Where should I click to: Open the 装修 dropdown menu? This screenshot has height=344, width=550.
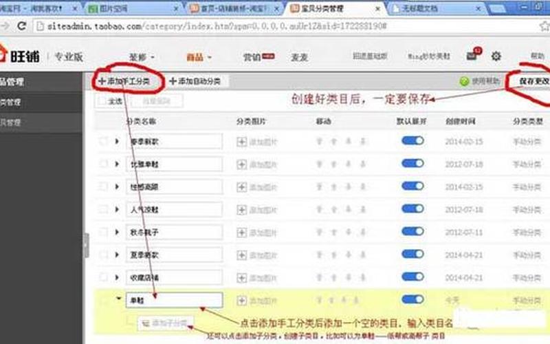pos(142,57)
